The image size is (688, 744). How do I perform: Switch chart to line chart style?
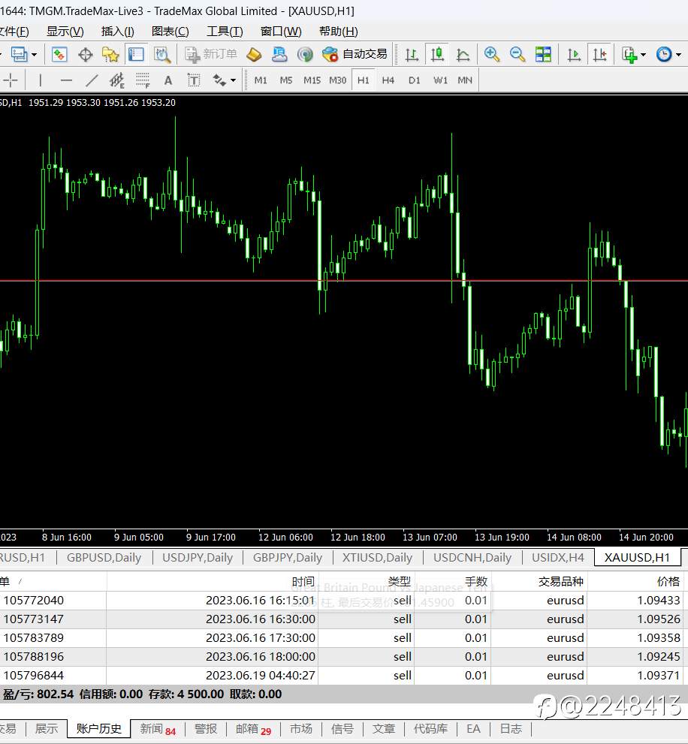coord(463,55)
